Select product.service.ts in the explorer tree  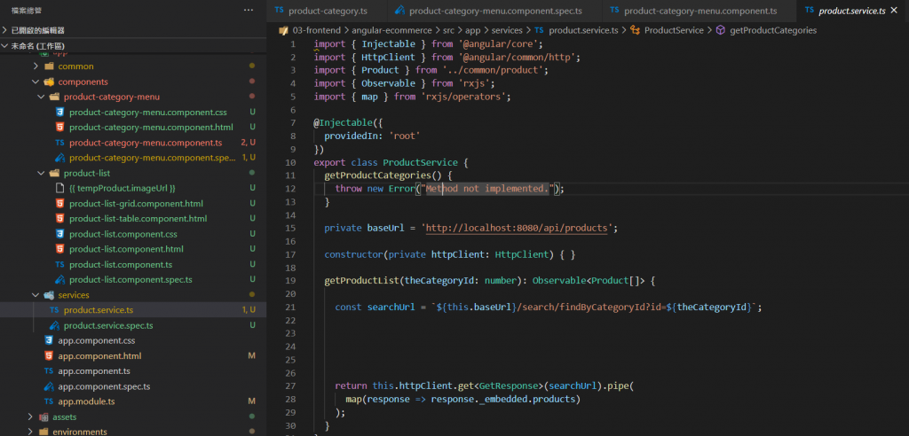click(x=99, y=310)
